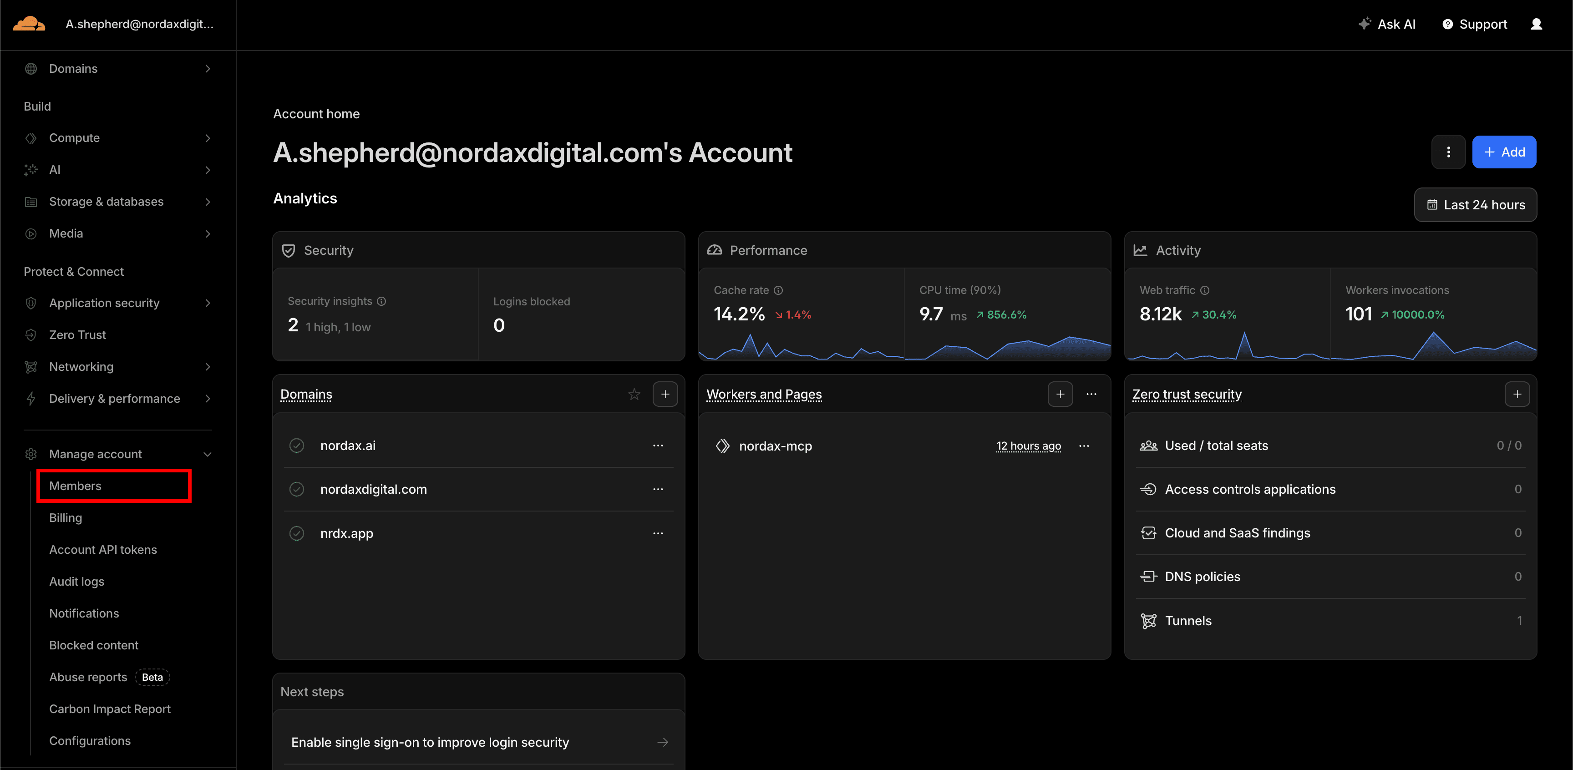Image resolution: width=1573 pixels, height=770 pixels.
Task: Open the user profile icon menu
Action: (1536, 24)
